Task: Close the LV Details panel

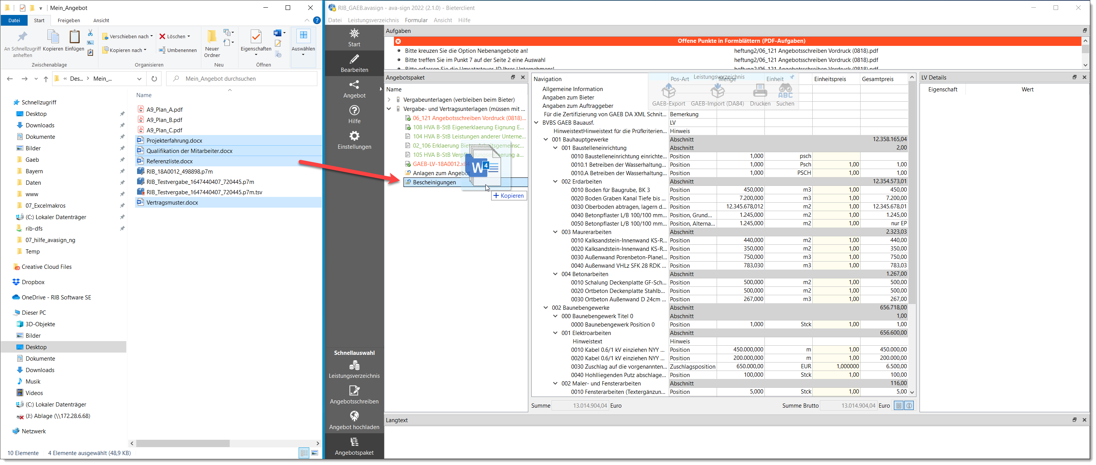Action: (x=1085, y=77)
